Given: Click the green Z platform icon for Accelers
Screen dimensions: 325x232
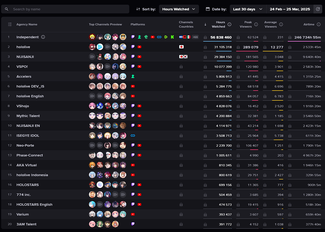Looking at the screenshot, I should click(x=133, y=76).
